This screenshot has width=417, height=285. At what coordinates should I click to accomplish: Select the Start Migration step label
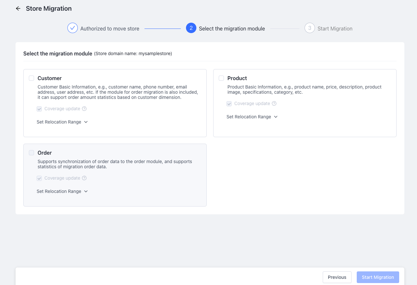tap(335, 29)
